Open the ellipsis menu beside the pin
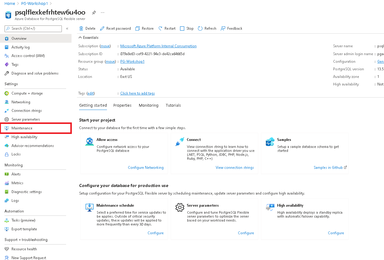Image resolution: width=384 pixels, height=260 pixels. [x=102, y=12]
